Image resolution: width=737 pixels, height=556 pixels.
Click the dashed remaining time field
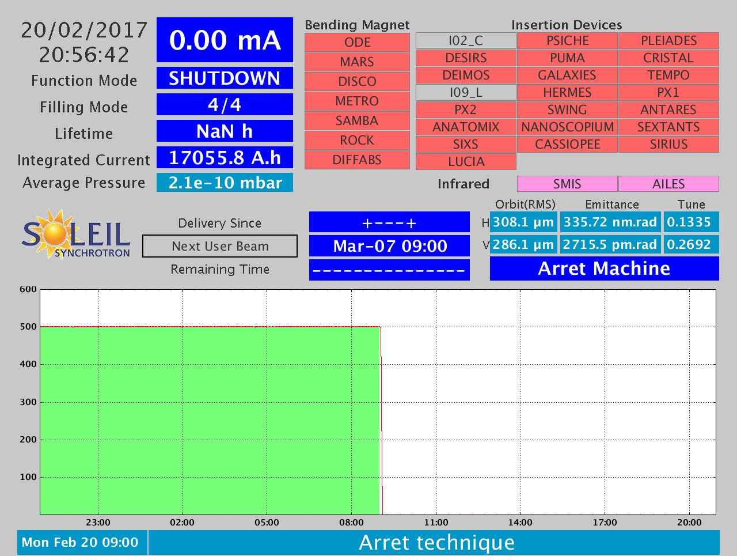tap(389, 270)
